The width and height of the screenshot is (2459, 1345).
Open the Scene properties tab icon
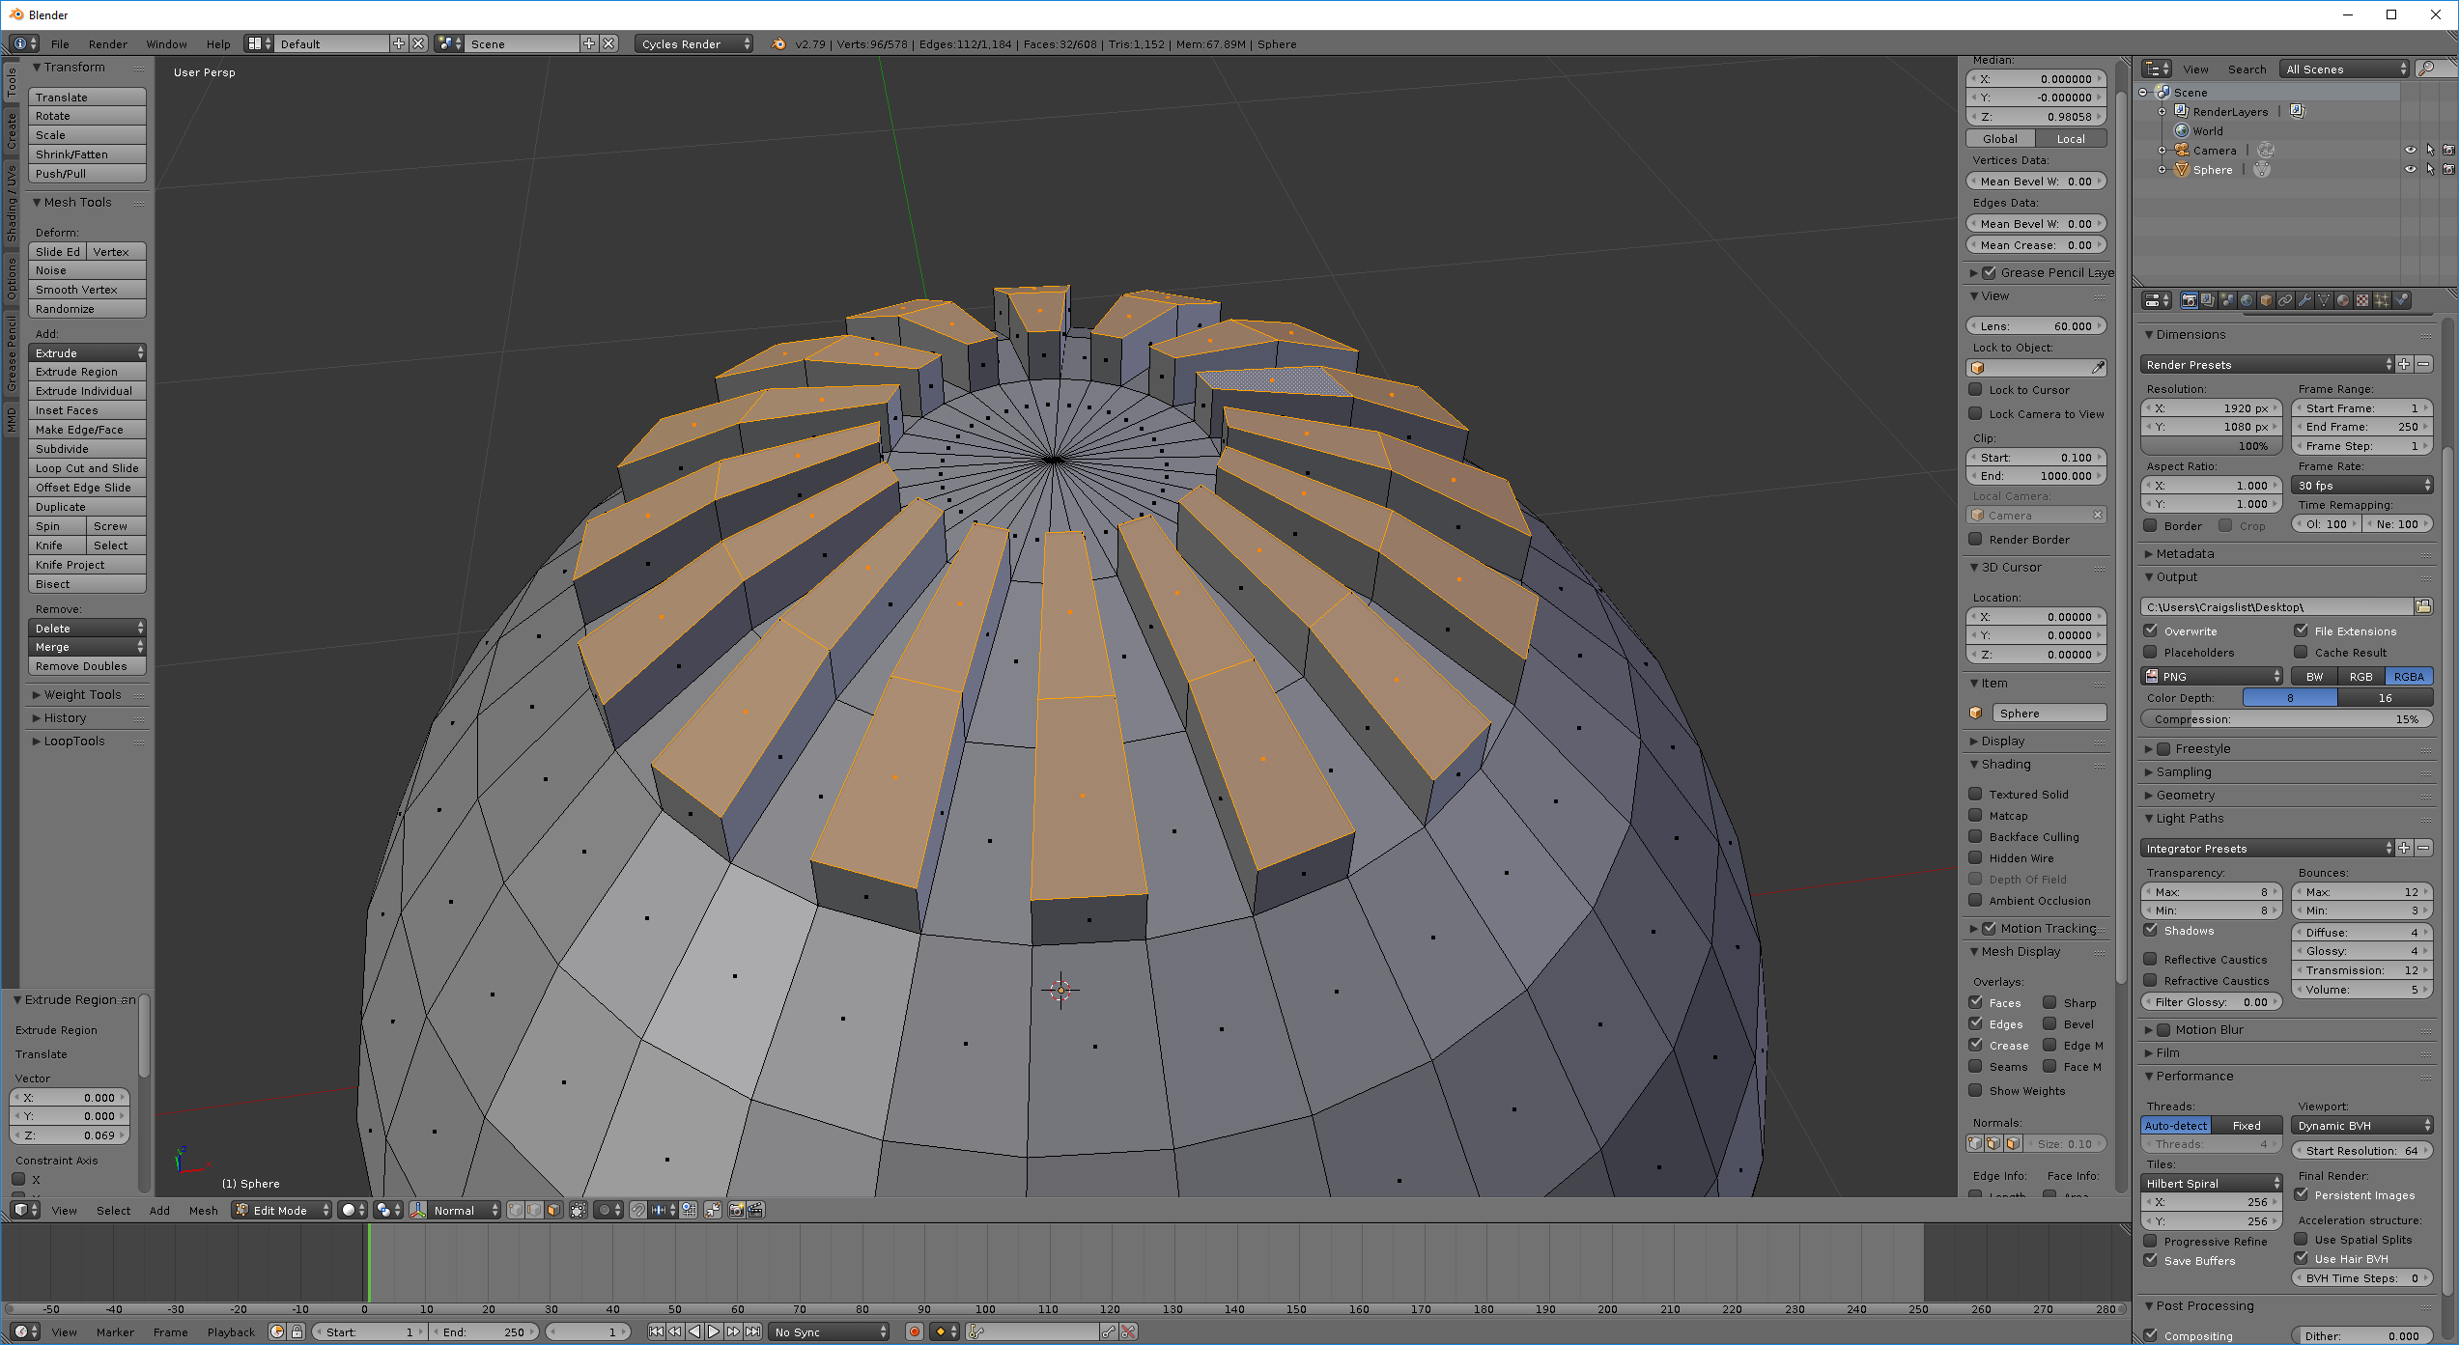click(2227, 300)
